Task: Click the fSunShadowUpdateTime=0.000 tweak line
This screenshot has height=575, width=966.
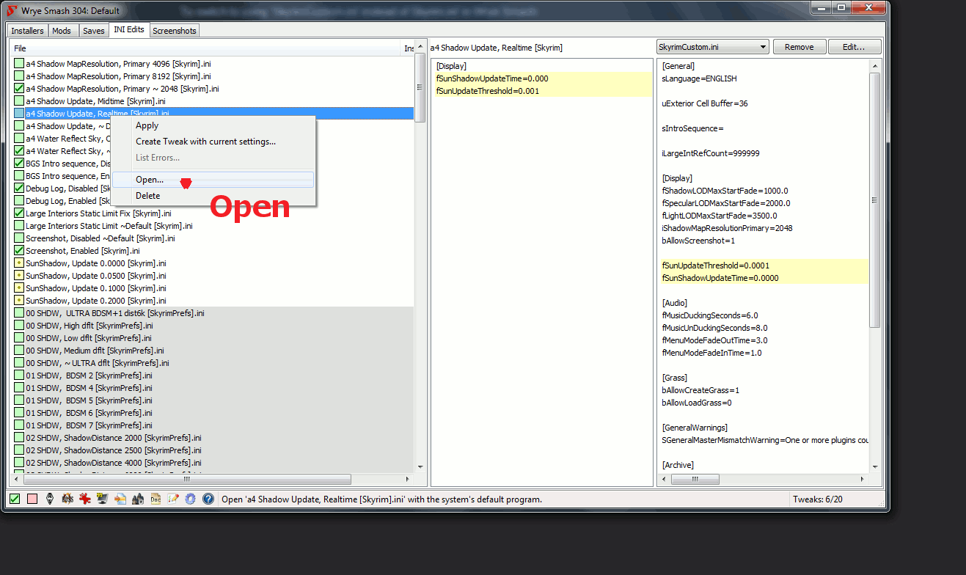Action: (543, 78)
